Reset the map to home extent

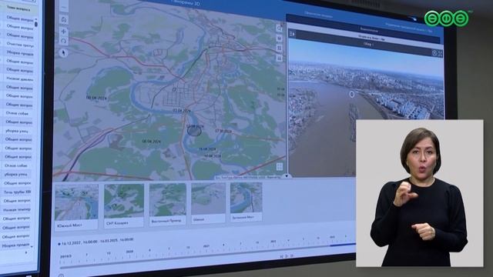[x=64, y=20]
